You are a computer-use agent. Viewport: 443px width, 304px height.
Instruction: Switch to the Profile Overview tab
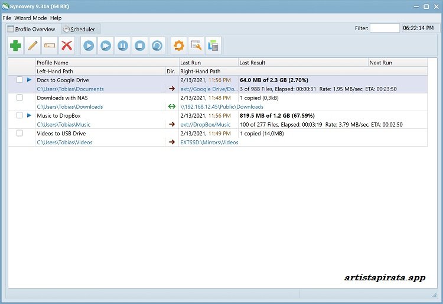tap(32, 29)
